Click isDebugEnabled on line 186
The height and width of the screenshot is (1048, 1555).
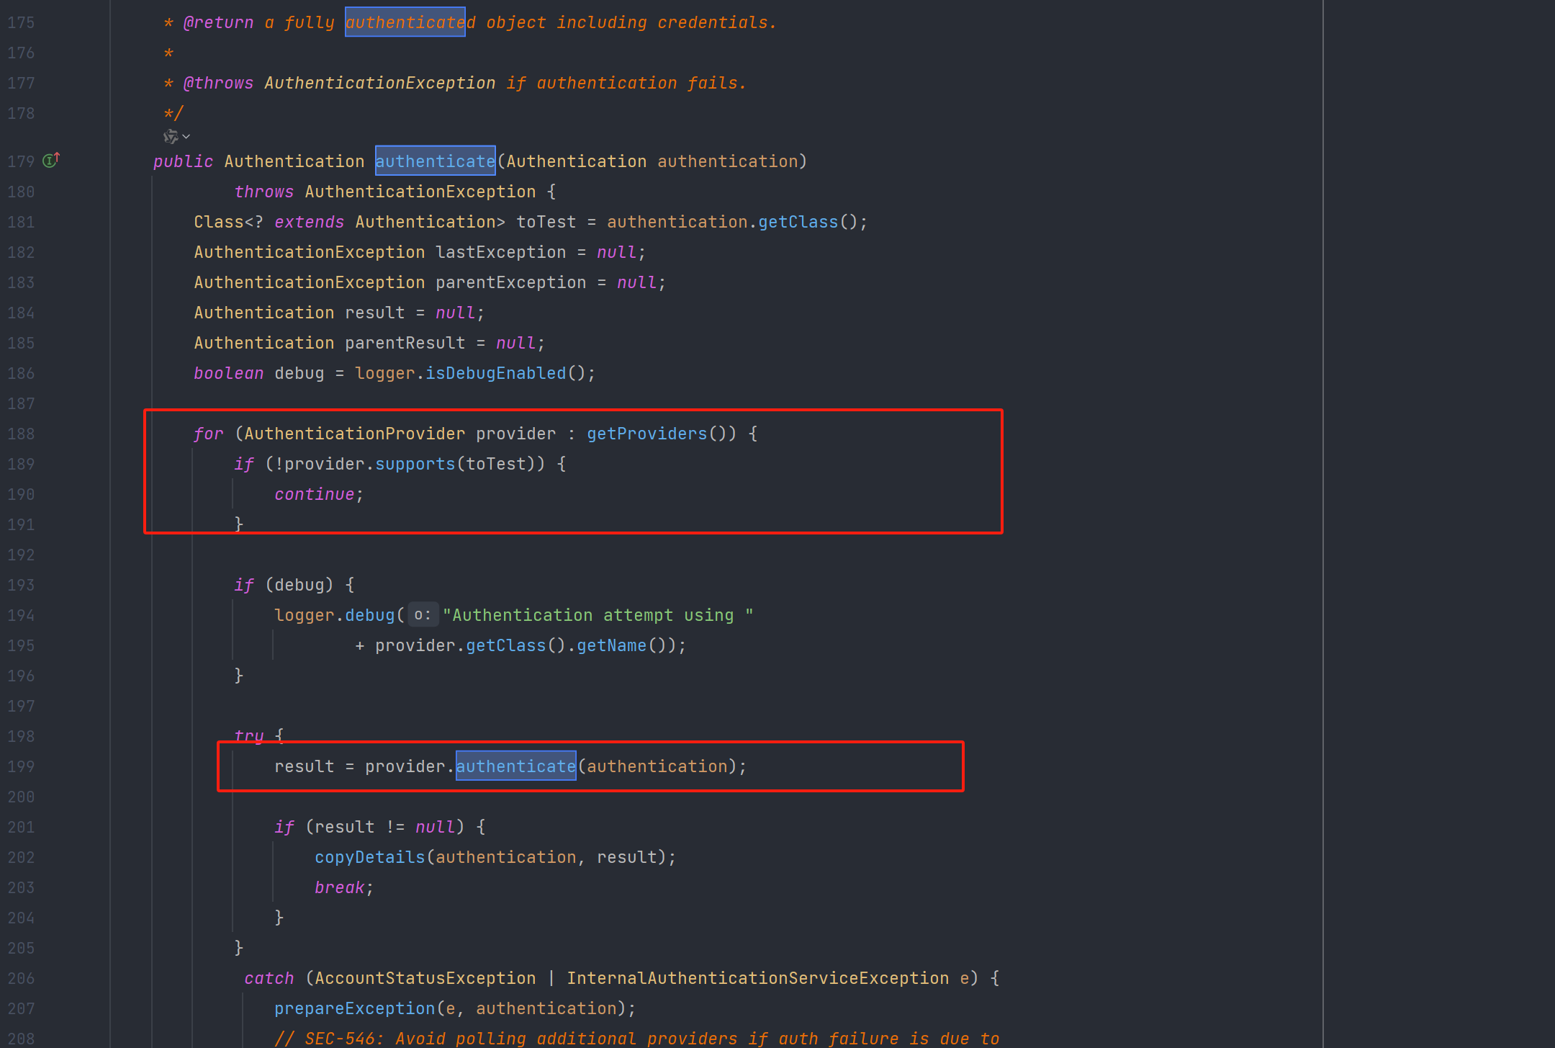495,373
